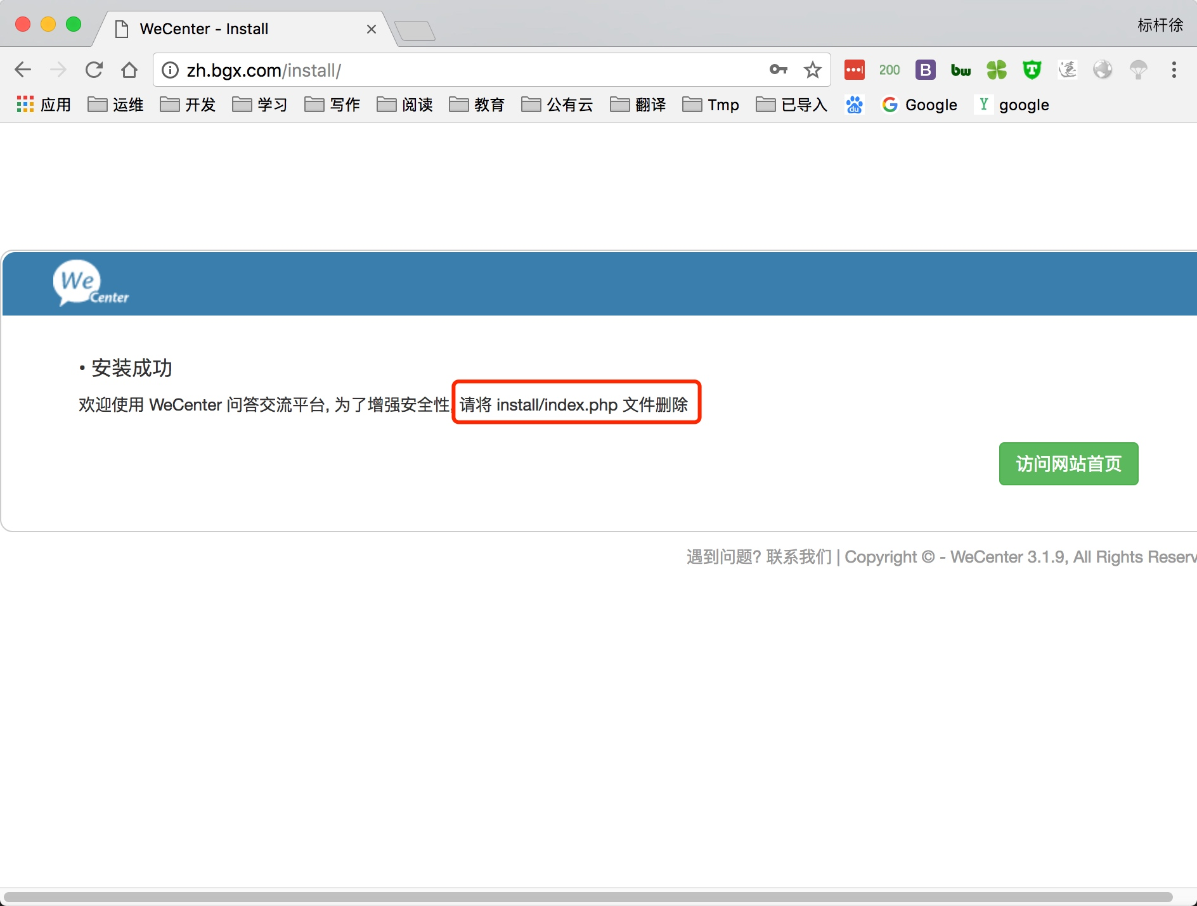Screen dimensions: 1197x906
Task: Open the Baidu paw bookmark
Action: point(855,105)
